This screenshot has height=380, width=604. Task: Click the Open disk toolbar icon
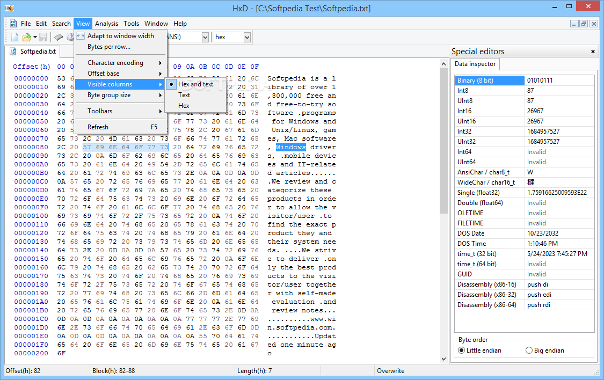70,37
